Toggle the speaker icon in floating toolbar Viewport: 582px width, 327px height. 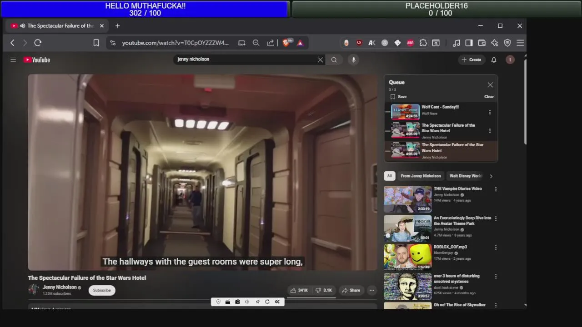click(x=247, y=302)
